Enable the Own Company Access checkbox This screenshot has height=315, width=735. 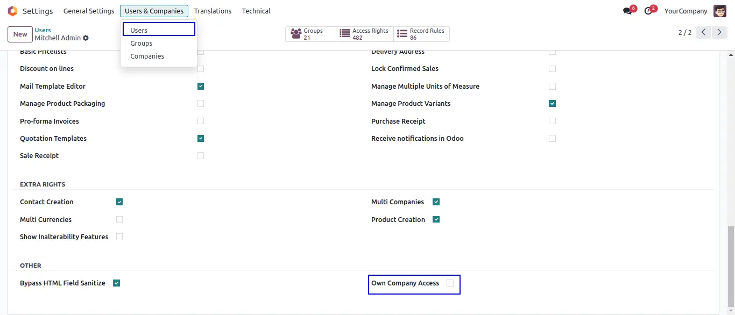coord(450,283)
